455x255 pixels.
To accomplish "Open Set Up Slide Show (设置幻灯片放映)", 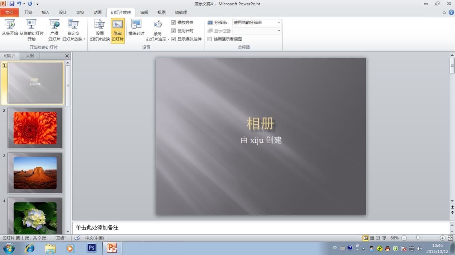I will (100, 30).
